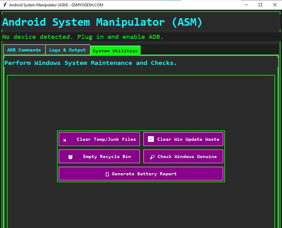Click the Windows maintenance description text
282x228 pixels.
(x=90, y=63)
